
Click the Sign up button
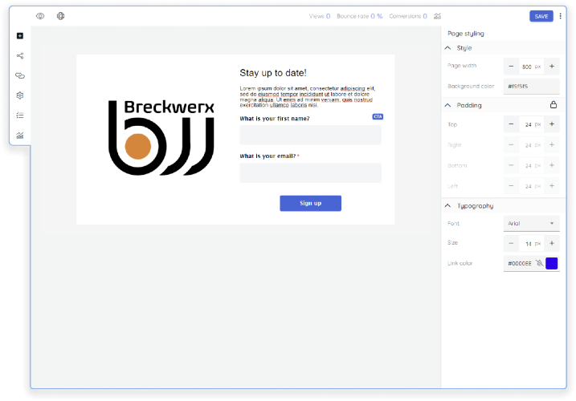pos(310,203)
